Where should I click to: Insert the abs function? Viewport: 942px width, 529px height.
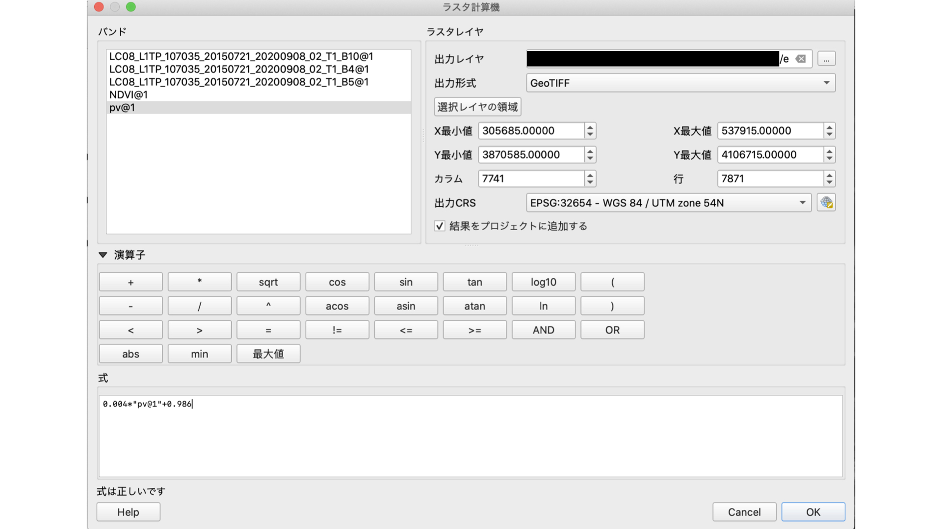click(x=131, y=354)
